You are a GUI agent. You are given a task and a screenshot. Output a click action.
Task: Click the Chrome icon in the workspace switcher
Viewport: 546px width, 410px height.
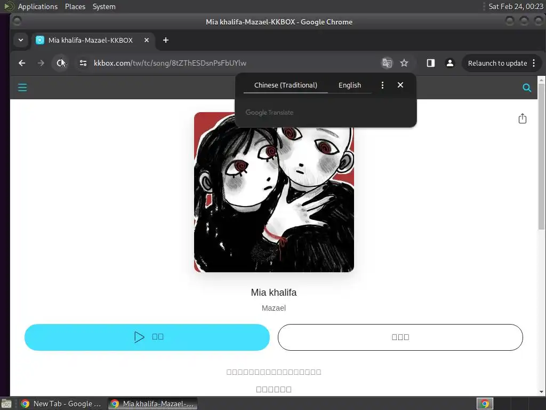click(485, 404)
